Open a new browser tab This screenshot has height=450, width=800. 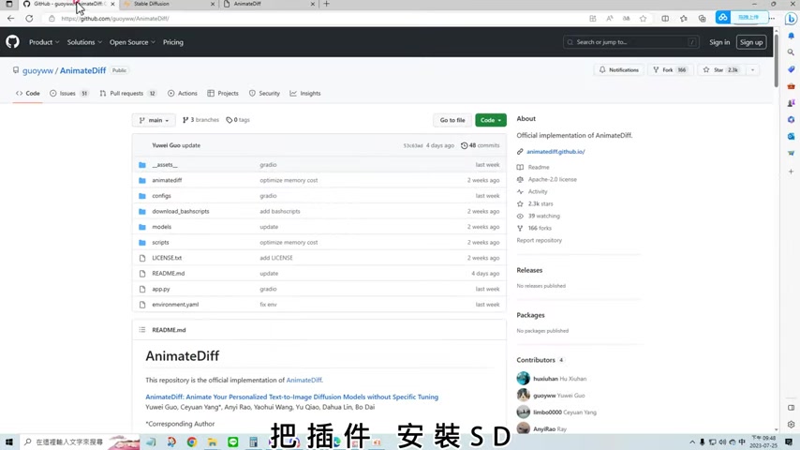pos(327,4)
